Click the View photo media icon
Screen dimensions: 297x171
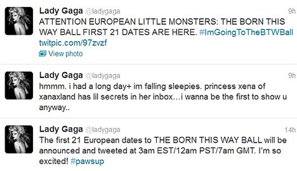point(43,54)
